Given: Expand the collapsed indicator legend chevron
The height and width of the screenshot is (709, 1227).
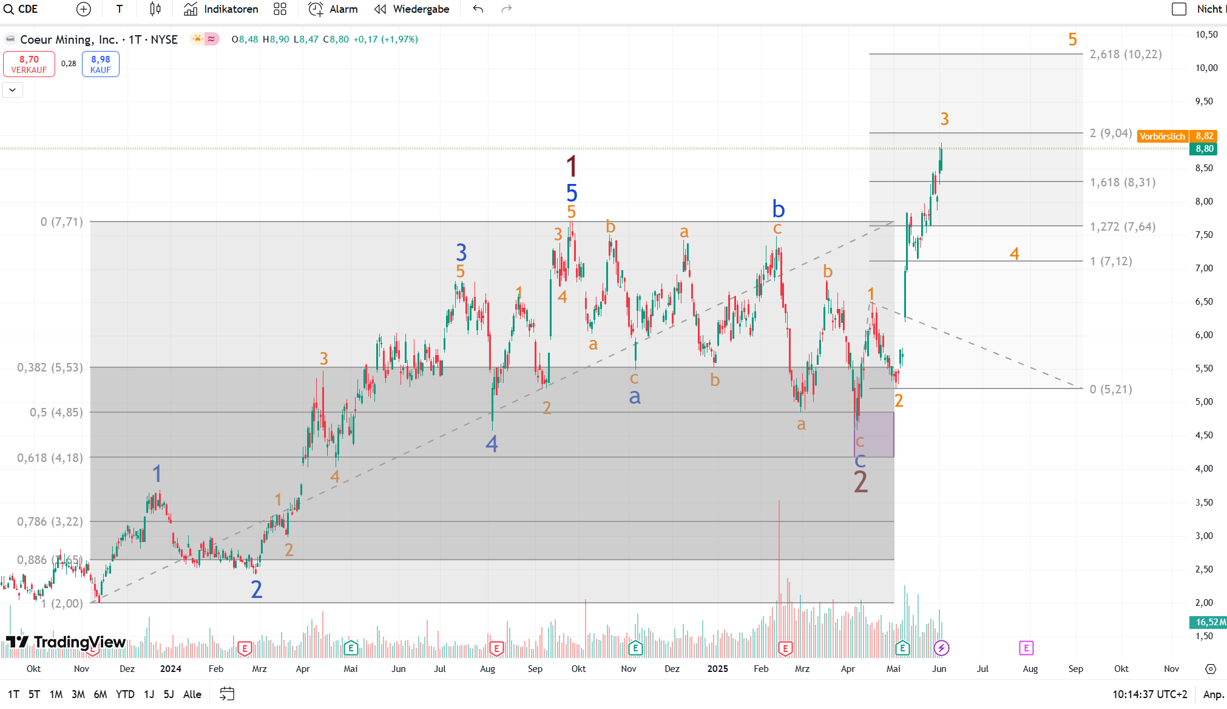Looking at the screenshot, I should pos(12,90).
